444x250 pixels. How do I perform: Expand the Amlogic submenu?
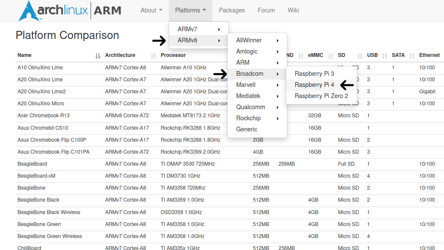coord(257,51)
